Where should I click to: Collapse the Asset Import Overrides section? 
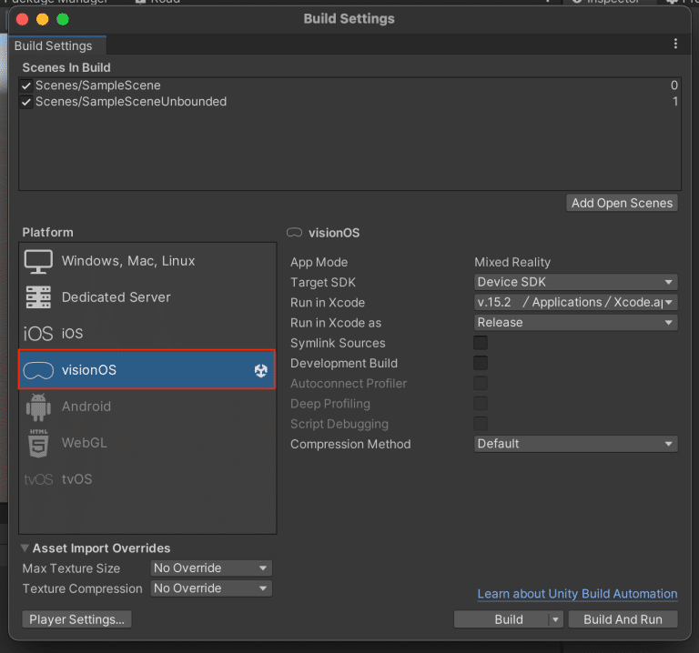[25, 548]
